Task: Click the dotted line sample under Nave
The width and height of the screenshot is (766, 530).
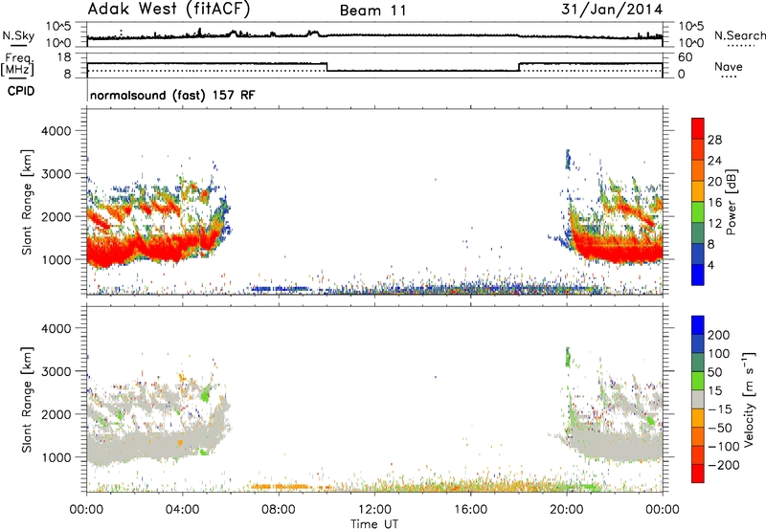Action: 729,77
